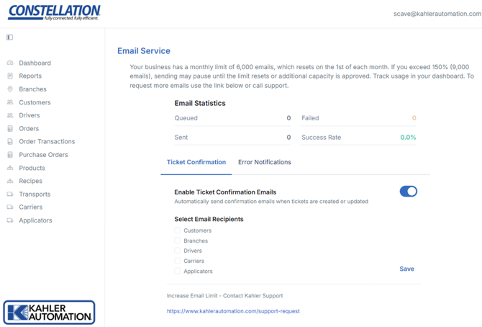Check the Drivers recipient checkbox
The width and height of the screenshot is (482, 327).
pyautogui.click(x=178, y=251)
